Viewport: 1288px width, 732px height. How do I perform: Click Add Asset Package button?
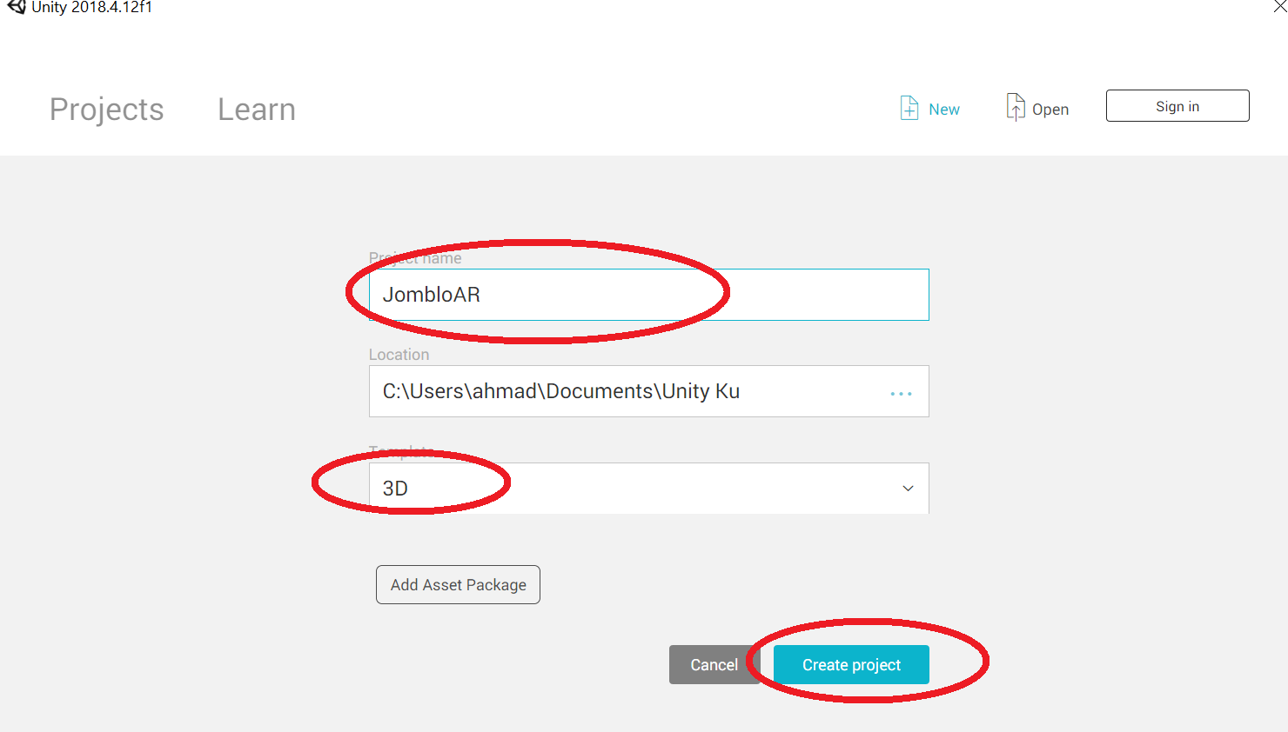click(458, 585)
